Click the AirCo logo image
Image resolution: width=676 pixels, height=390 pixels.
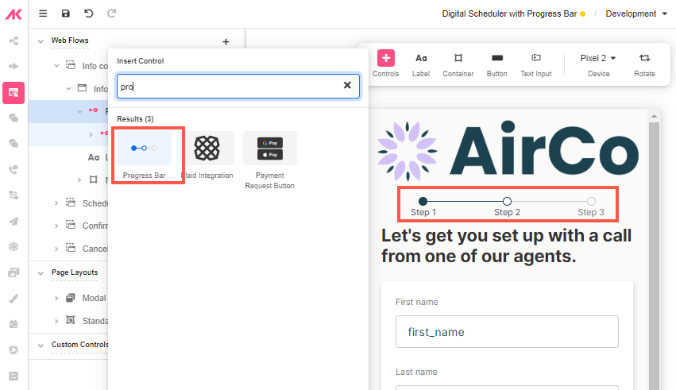pos(508,149)
